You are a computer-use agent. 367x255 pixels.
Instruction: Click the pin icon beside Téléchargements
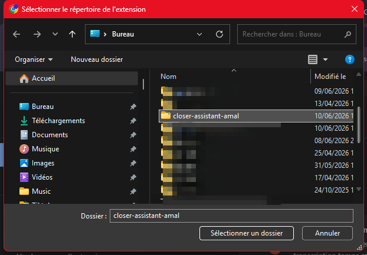tap(133, 121)
